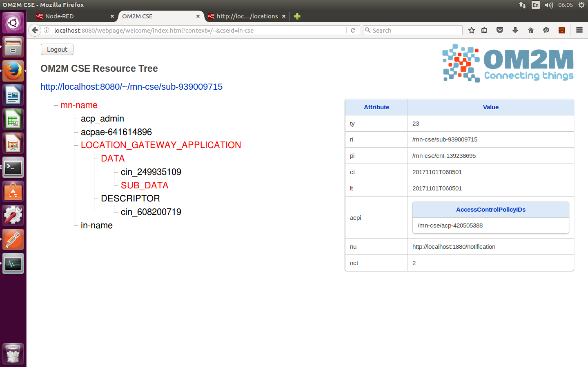Launch LibreOffice Calc from the launcher

coord(13,119)
